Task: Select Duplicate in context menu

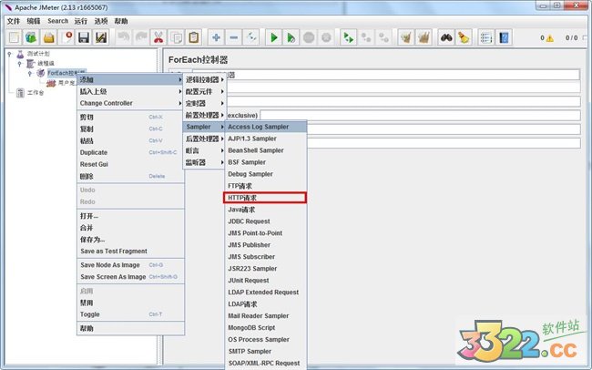Action: [130, 153]
